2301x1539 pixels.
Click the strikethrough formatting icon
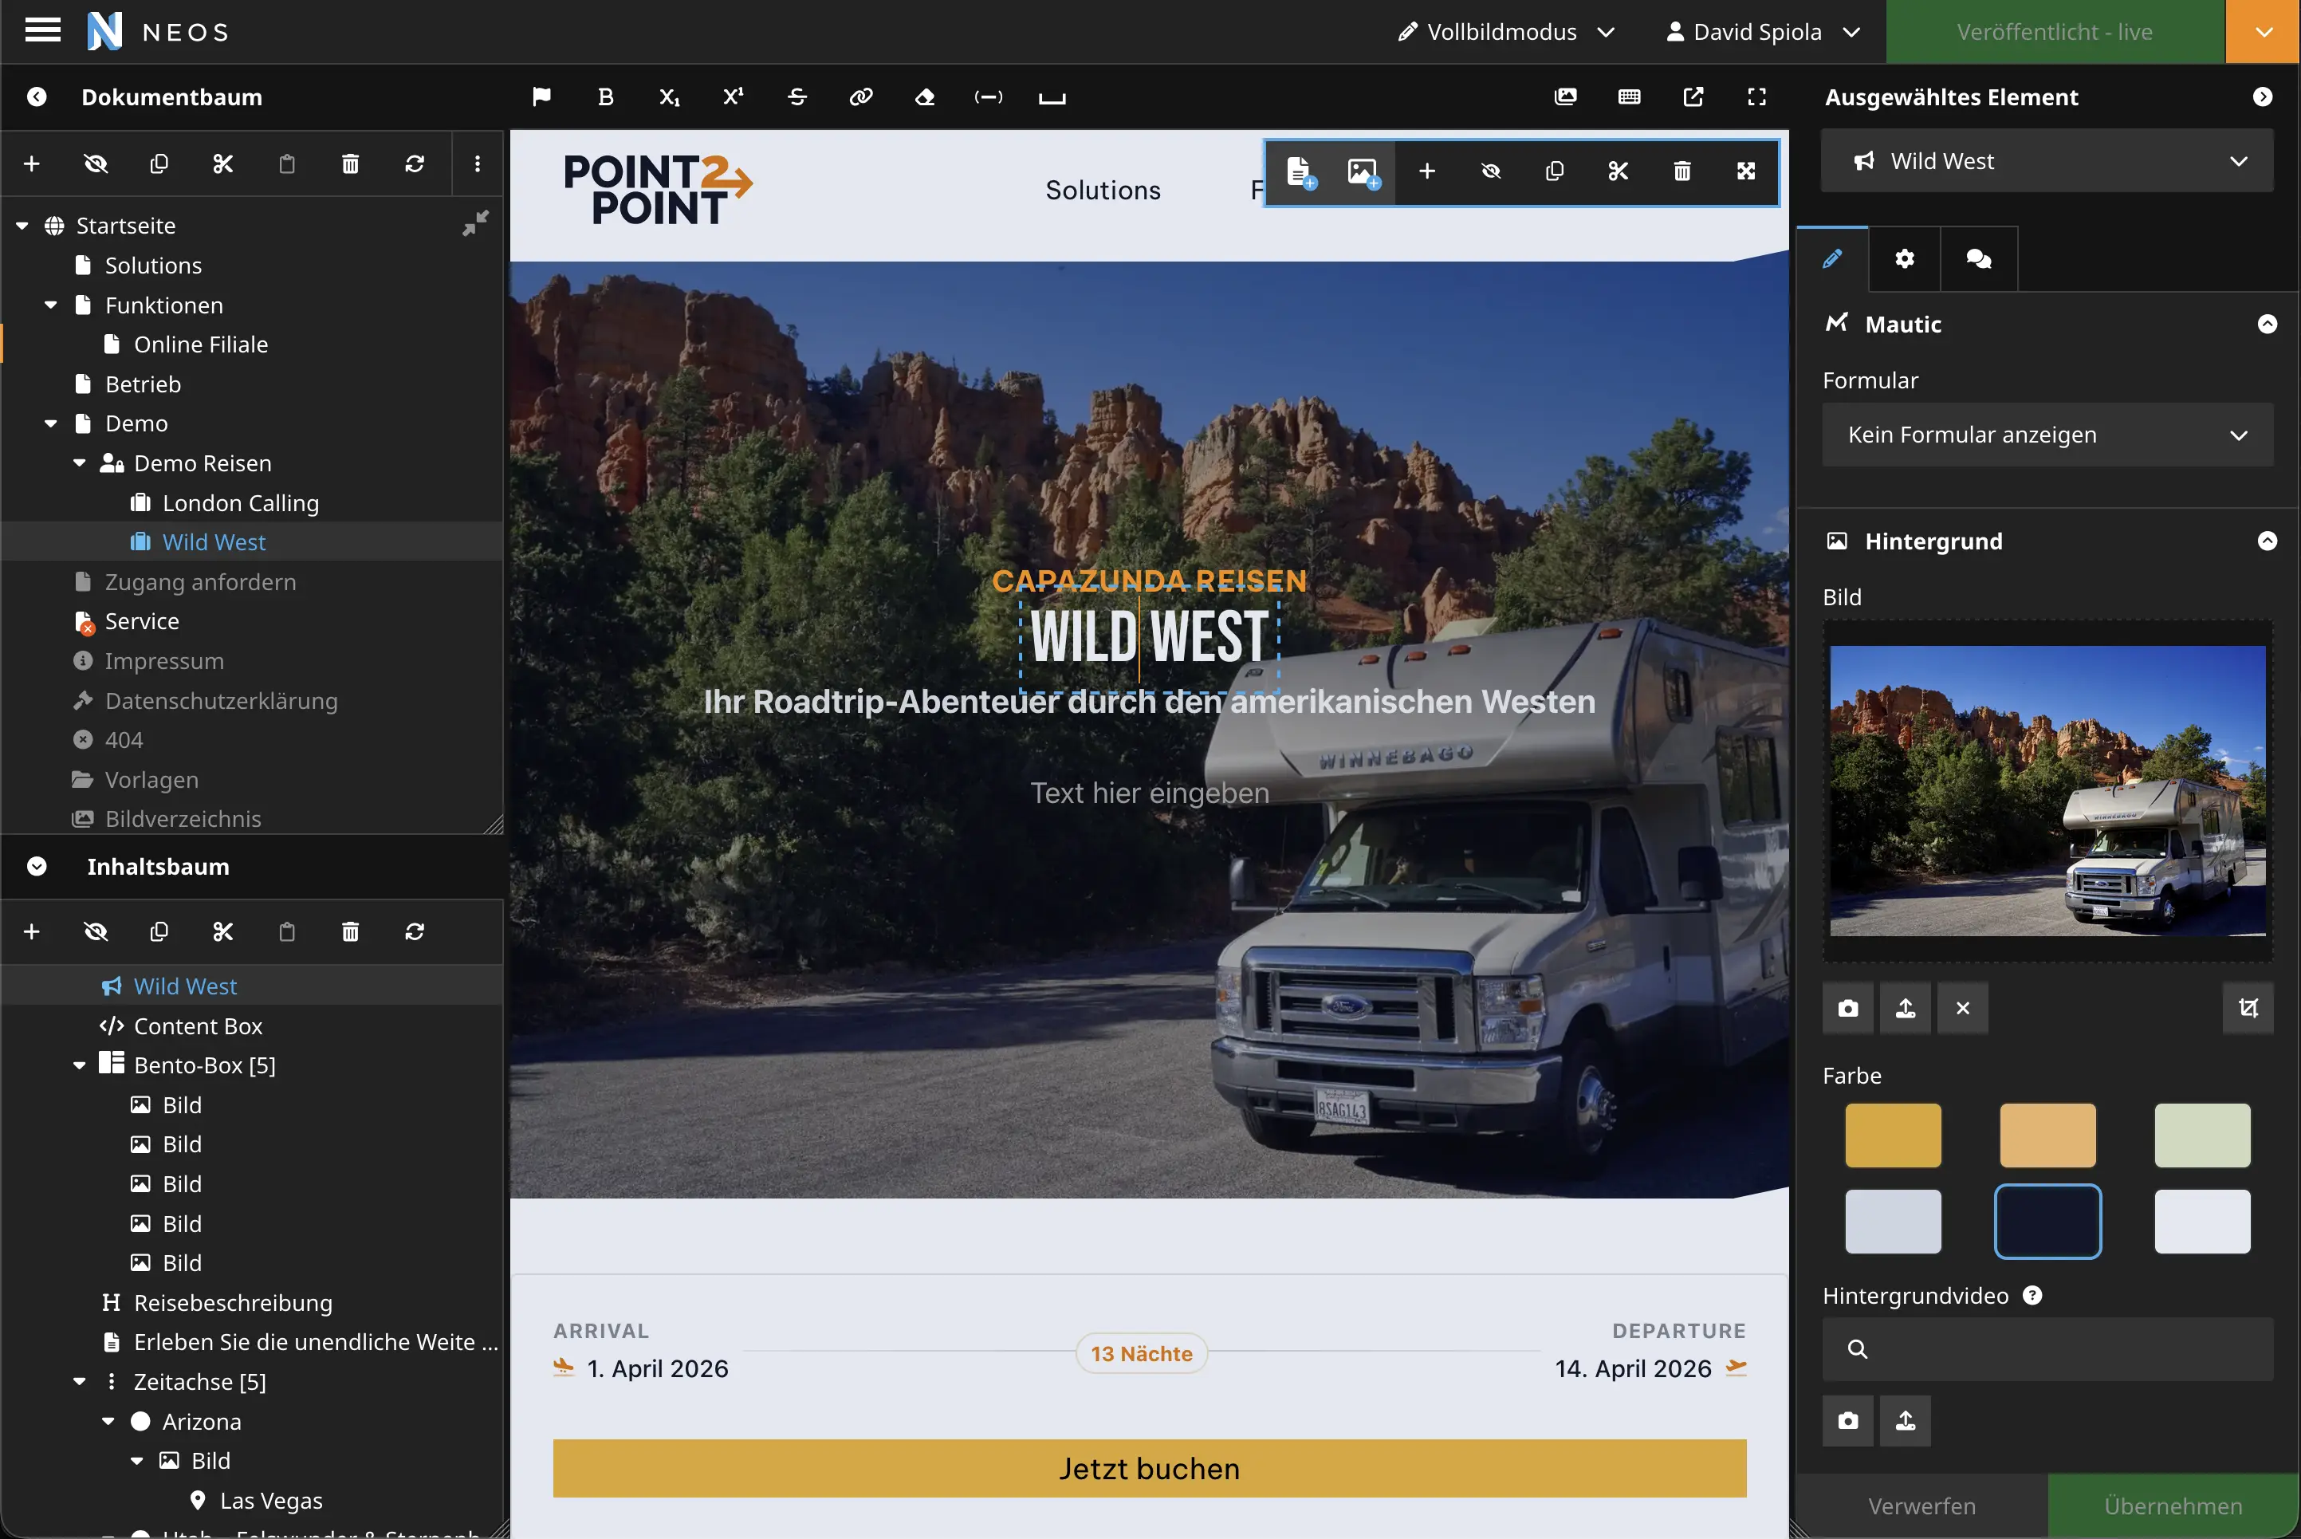point(796,97)
